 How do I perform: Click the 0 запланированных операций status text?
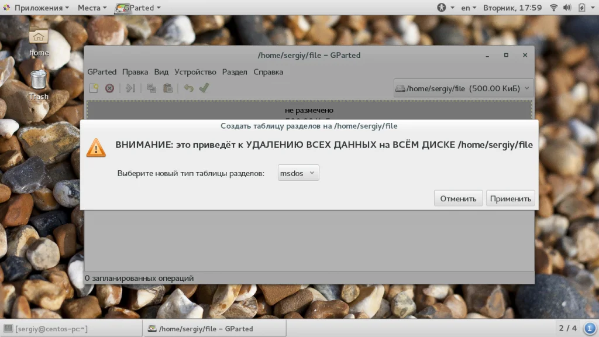tap(139, 278)
